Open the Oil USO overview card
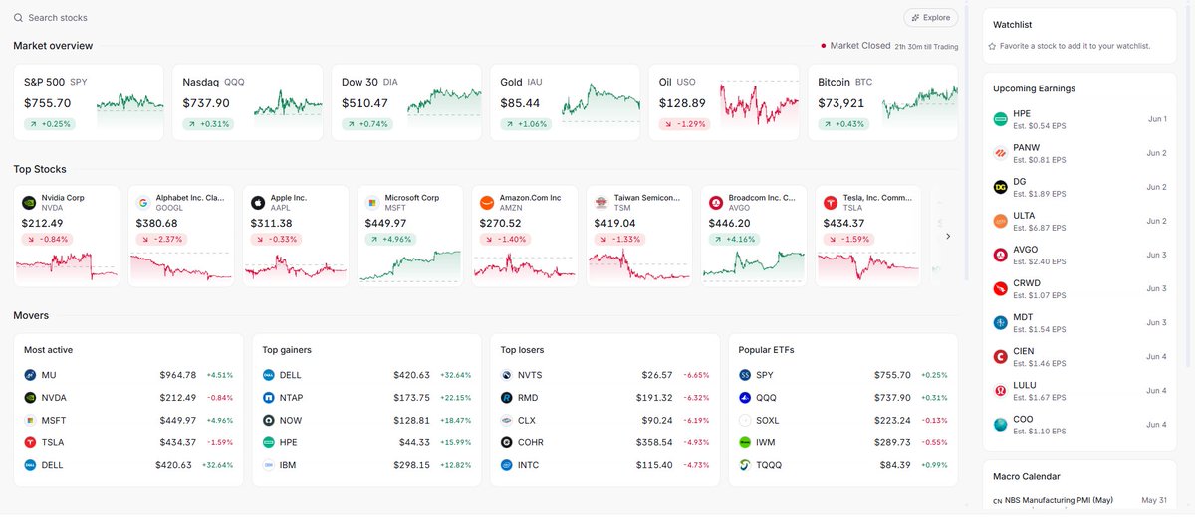The height and width of the screenshot is (518, 1195). pyautogui.click(x=724, y=102)
